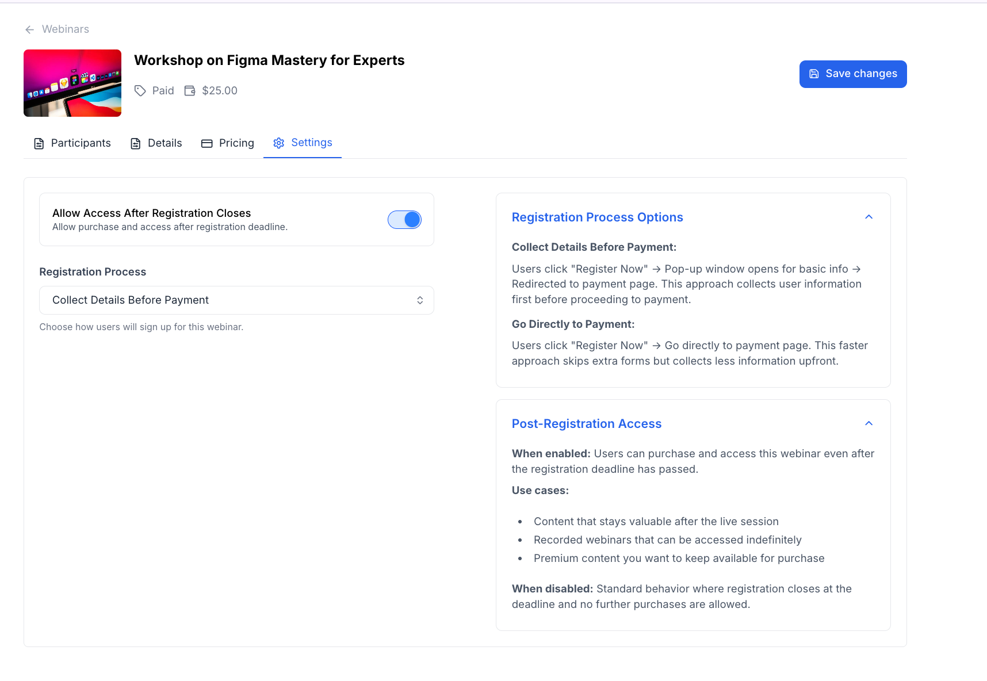987x681 pixels.
Task: Collapse the Registration Process Options panel
Action: pyautogui.click(x=869, y=217)
